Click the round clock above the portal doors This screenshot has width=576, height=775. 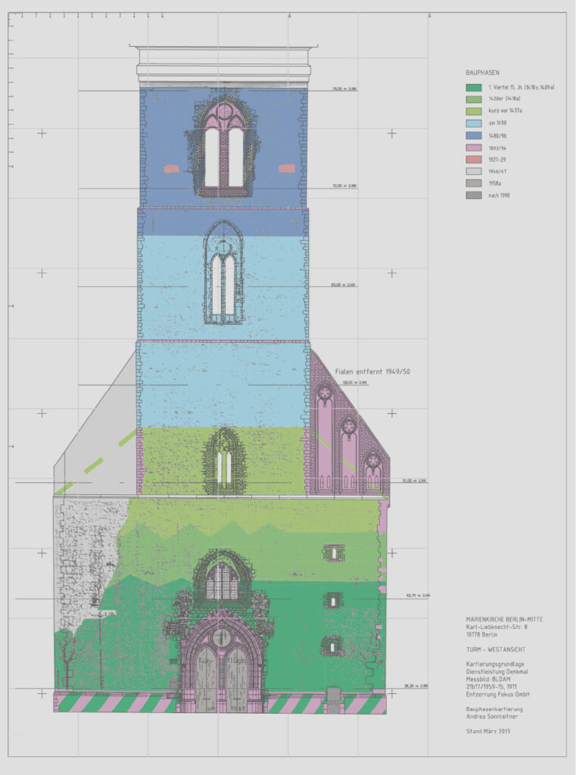223,636
